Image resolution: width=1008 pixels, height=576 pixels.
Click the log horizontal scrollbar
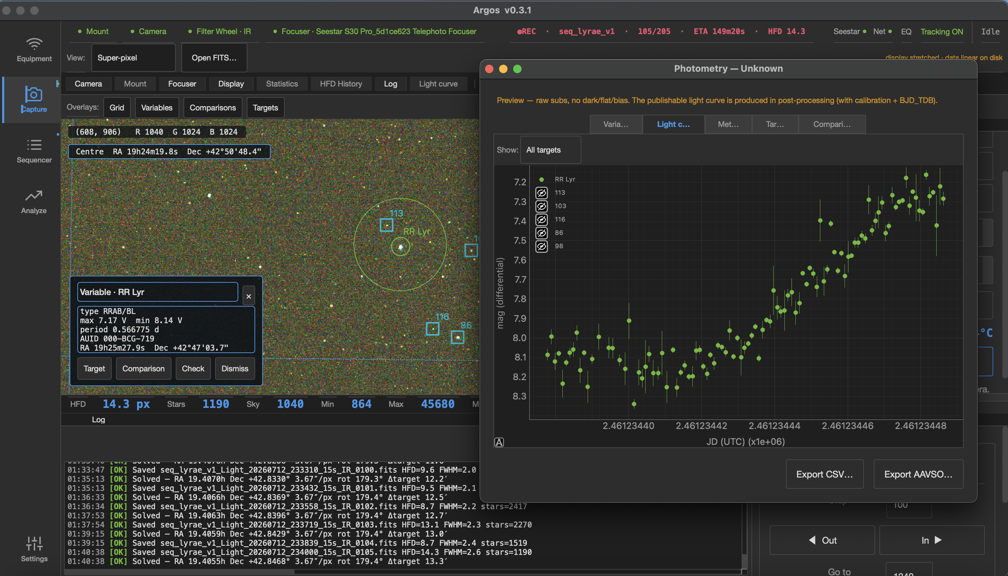[179, 572]
